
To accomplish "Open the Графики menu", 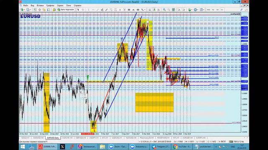I will (x=50, y=5).
